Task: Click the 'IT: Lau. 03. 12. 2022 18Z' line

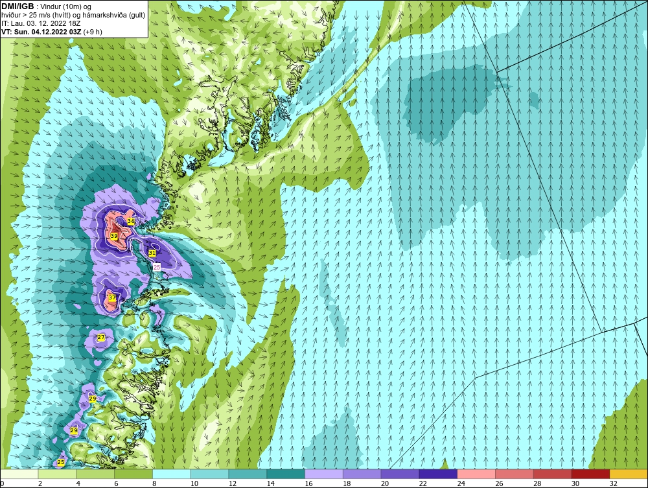Action: pyautogui.click(x=40, y=23)
